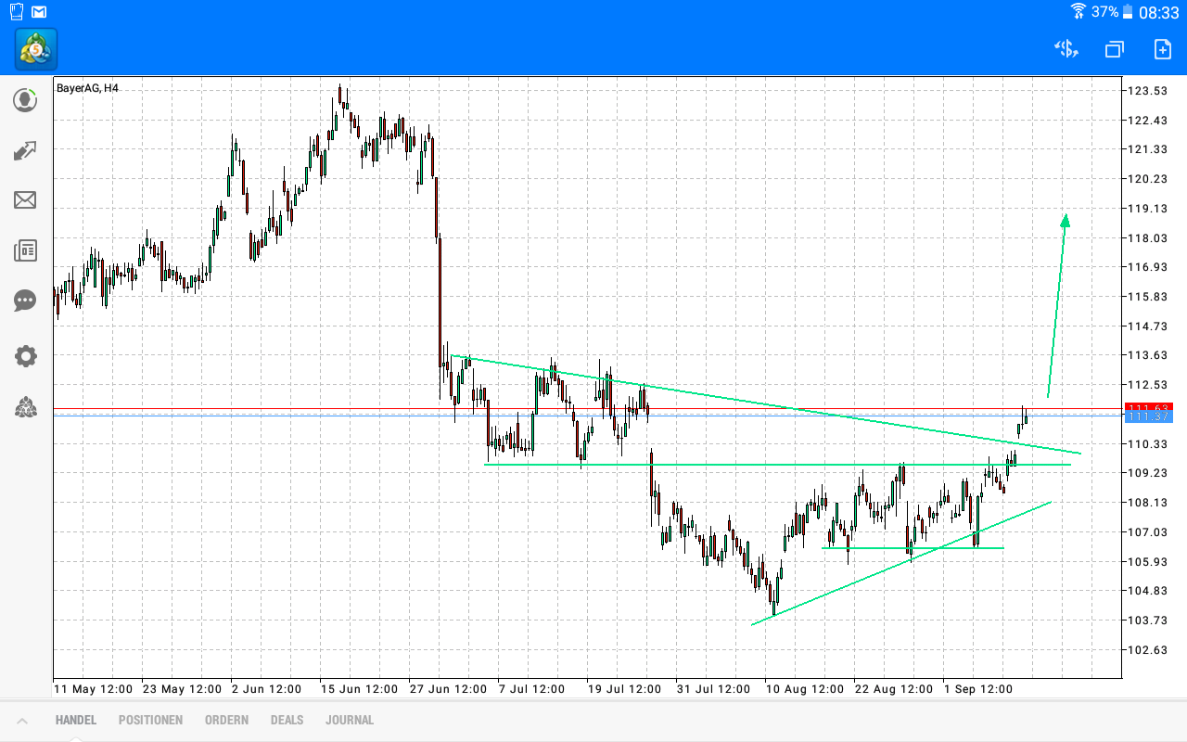1187x742 pixels.
Task: Open MetaTrader settings
Action: 25,356
